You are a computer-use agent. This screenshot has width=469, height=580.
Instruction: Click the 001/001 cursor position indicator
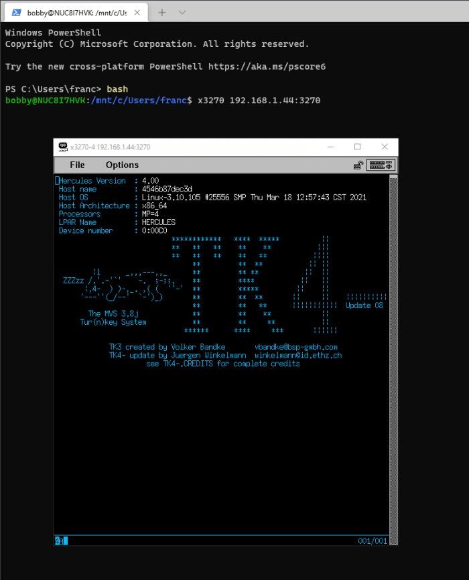[373, 540]
